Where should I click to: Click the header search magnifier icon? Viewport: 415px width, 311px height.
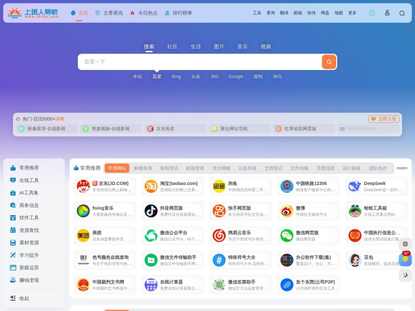[x=402, y=13]
